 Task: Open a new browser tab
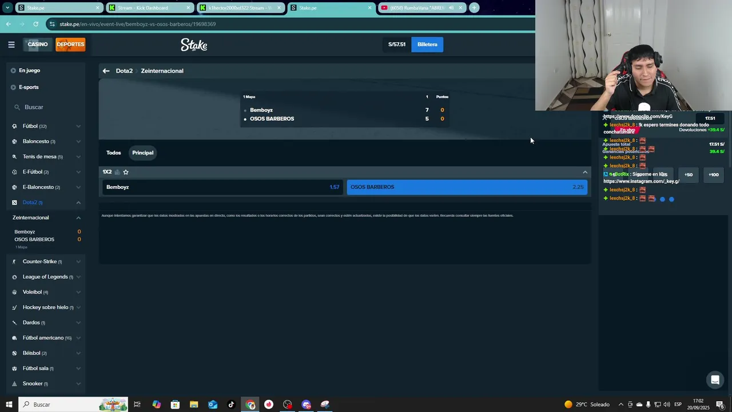pos(474,8)
